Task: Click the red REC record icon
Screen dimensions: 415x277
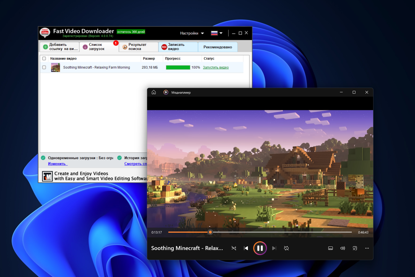Action: coord(164,47)
